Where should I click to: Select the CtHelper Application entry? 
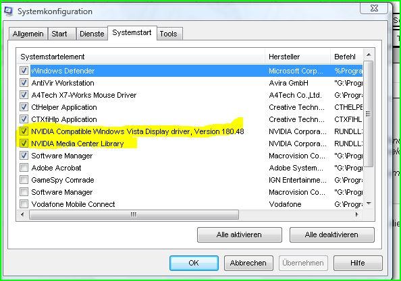(64, 107)
